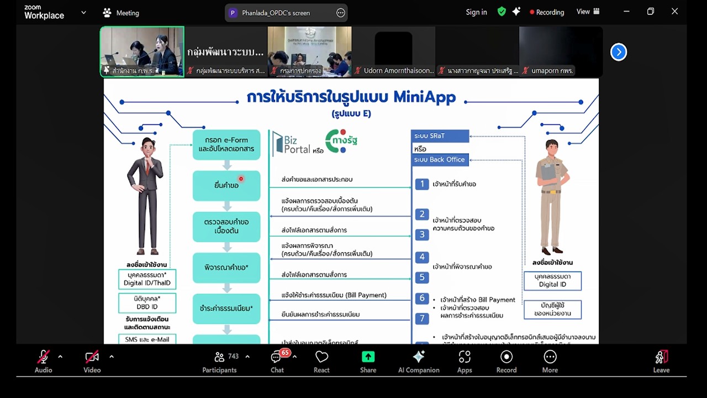Open AI Companion
This screenshot has width=707, height=398.
[419, 362]
